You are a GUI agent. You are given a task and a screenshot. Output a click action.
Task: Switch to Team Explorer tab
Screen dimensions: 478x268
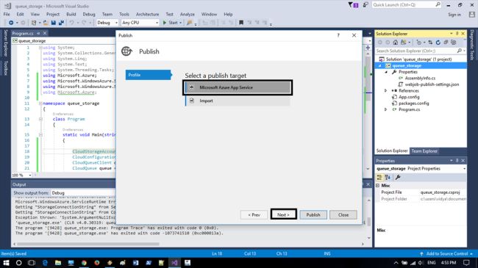424,151
